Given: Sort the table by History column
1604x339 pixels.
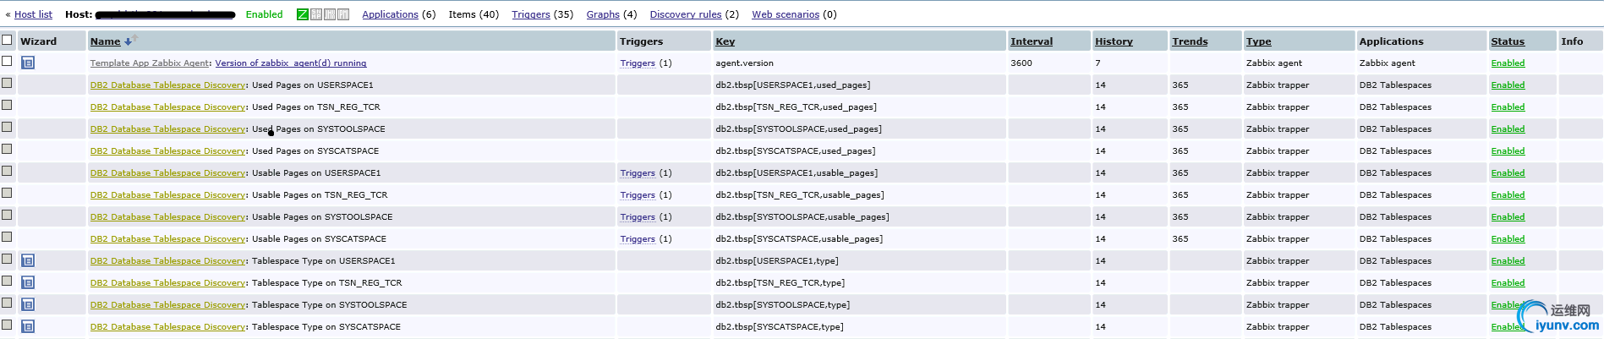Looking at the screenshot, I should click(x=1114, y=41).
